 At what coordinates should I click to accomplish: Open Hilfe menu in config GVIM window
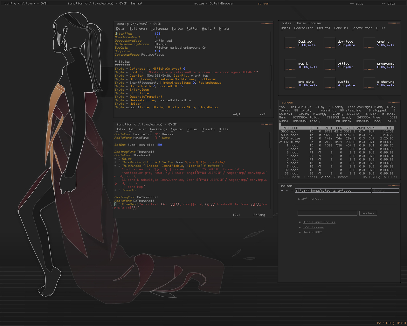pyautogui.click(x=224, y=29)
